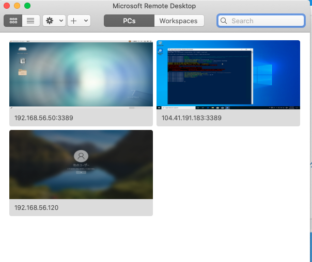The width and height of the screenshot is (312, 262).
Task: Click the settings gear icon
Action: (x=50, y=21)
